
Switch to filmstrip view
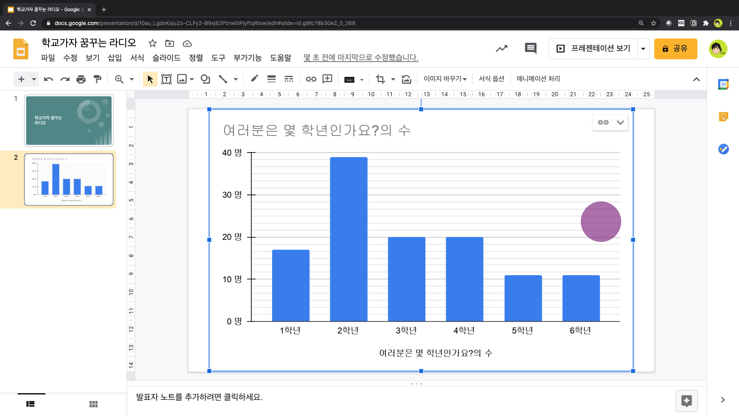pyautogui.click(x=30, y=404)
